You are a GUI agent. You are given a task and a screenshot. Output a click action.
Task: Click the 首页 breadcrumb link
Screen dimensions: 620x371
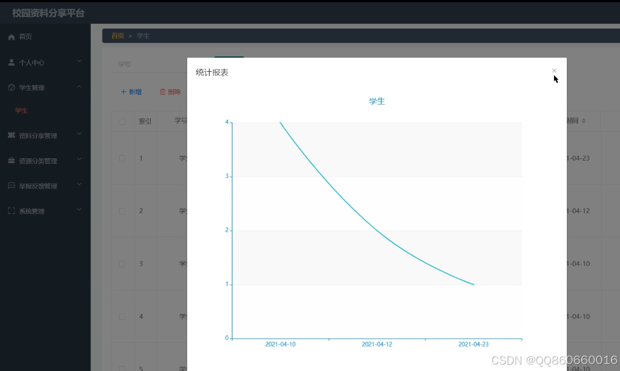pyautogui.click(x=118, y=36)
